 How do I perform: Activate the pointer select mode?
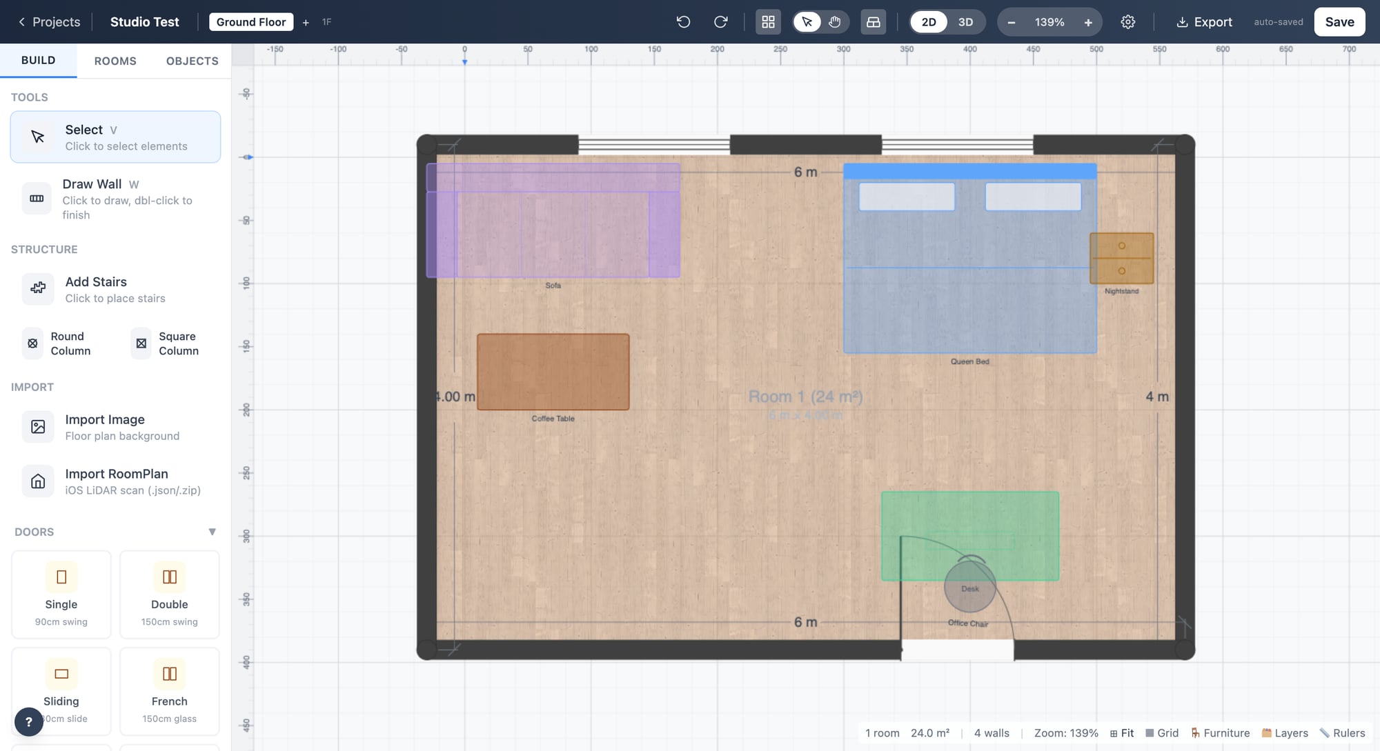[807, 22]
